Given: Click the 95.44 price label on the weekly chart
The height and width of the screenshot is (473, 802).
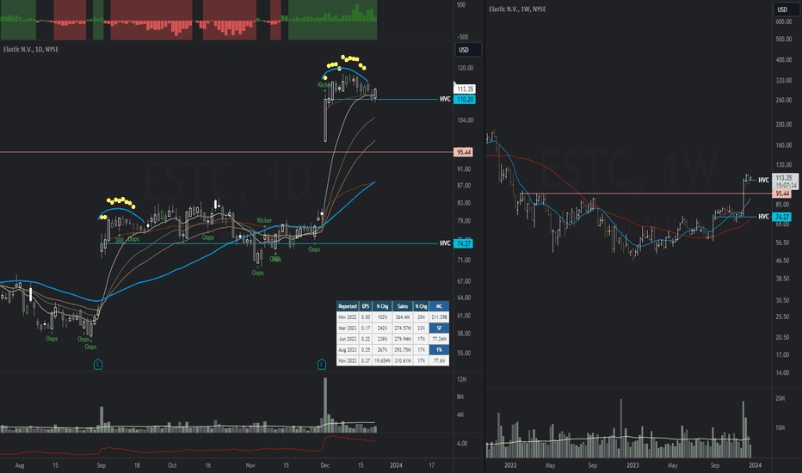Looking at the screenshot, I should (x=782, y=193).
